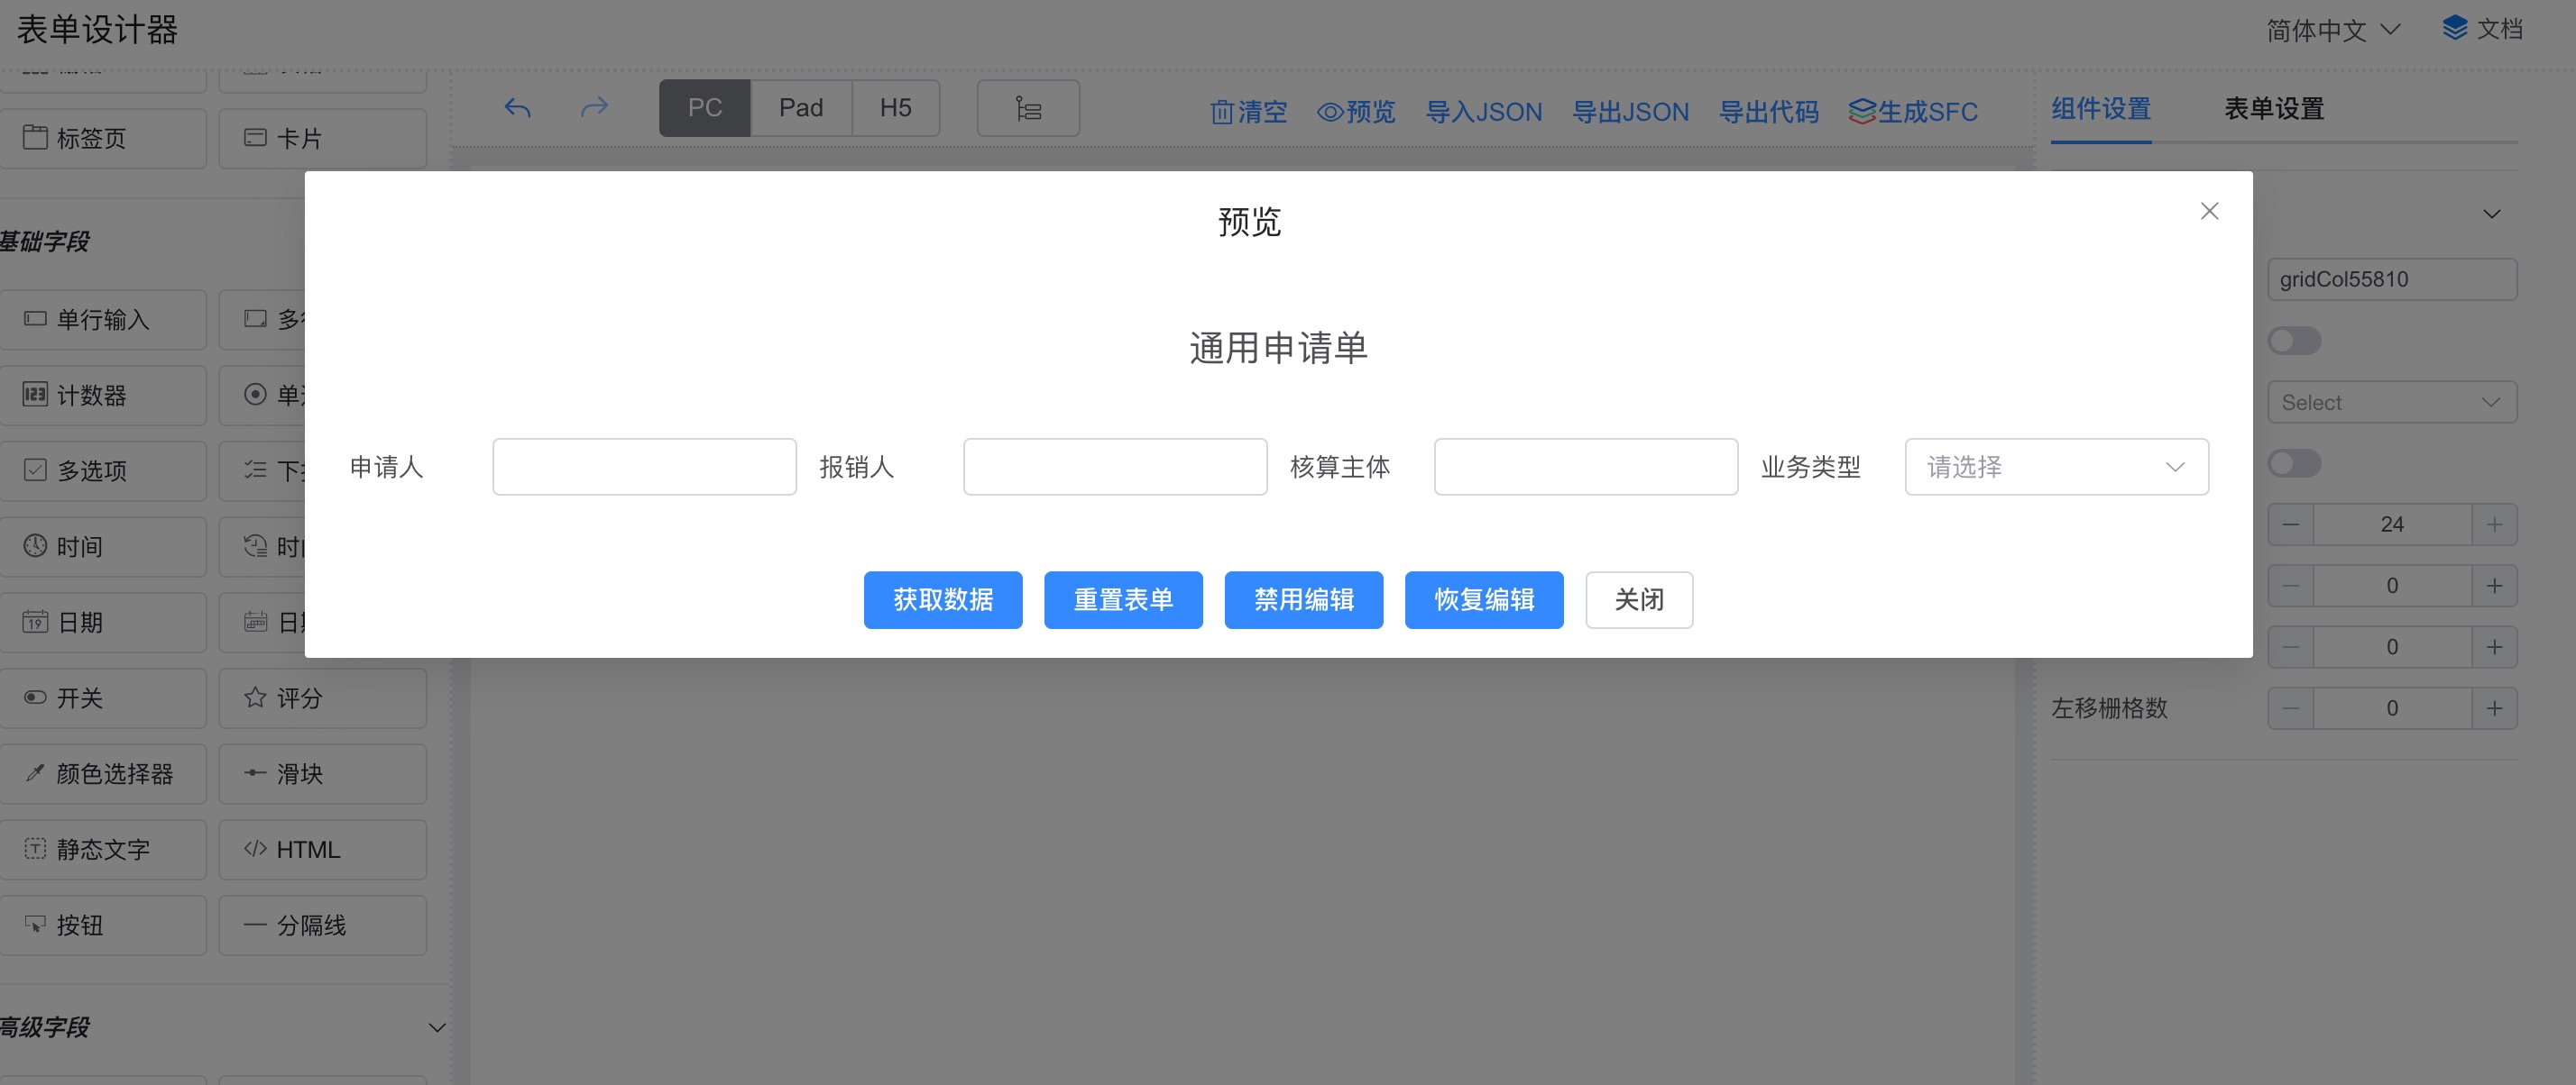
Task: Increase the 24 span value
Action: 2494,524
